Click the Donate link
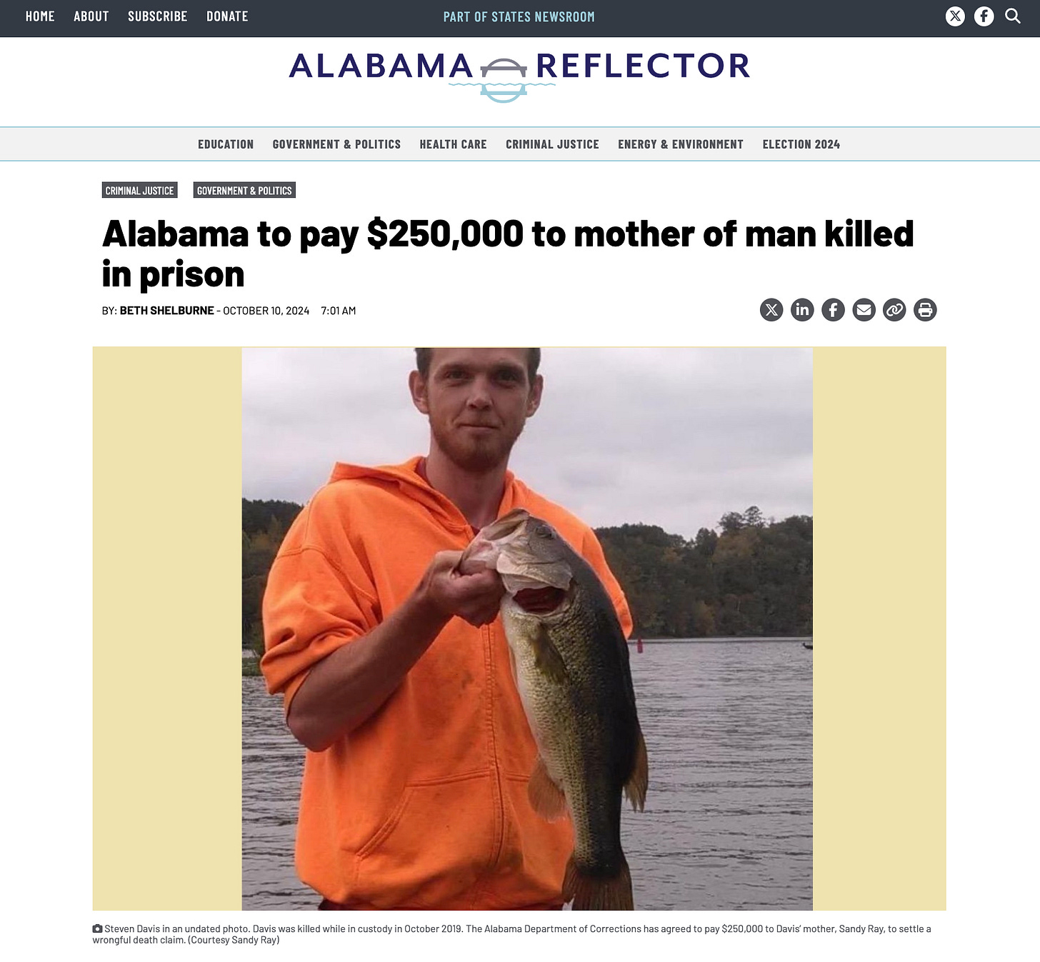Viewport: 1040px width, 962px height. pos(227,16)
